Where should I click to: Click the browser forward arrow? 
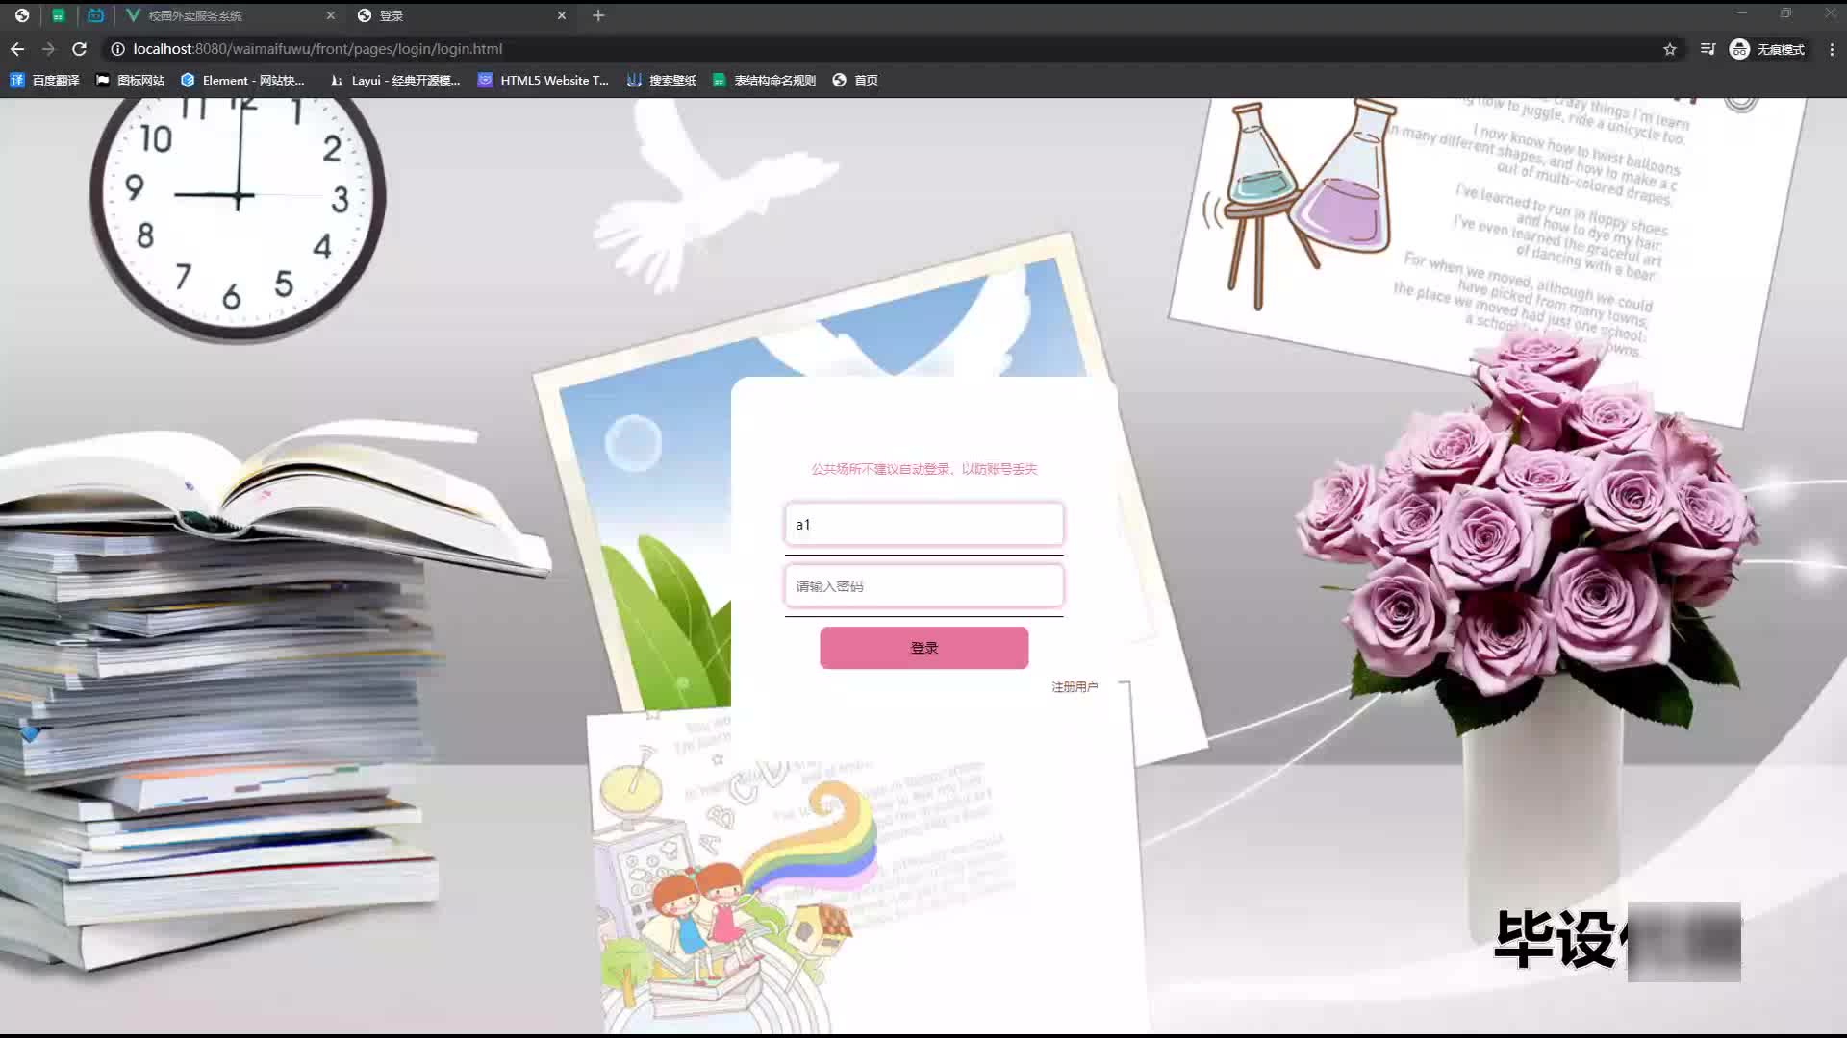(49, 49)
